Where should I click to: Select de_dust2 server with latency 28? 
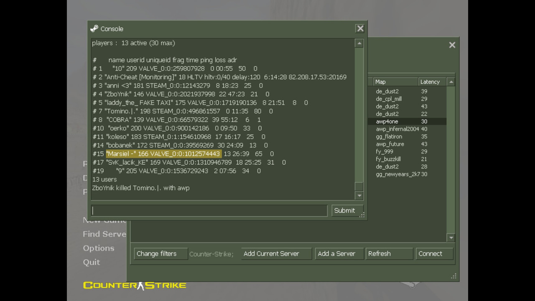tap(407, 166)
